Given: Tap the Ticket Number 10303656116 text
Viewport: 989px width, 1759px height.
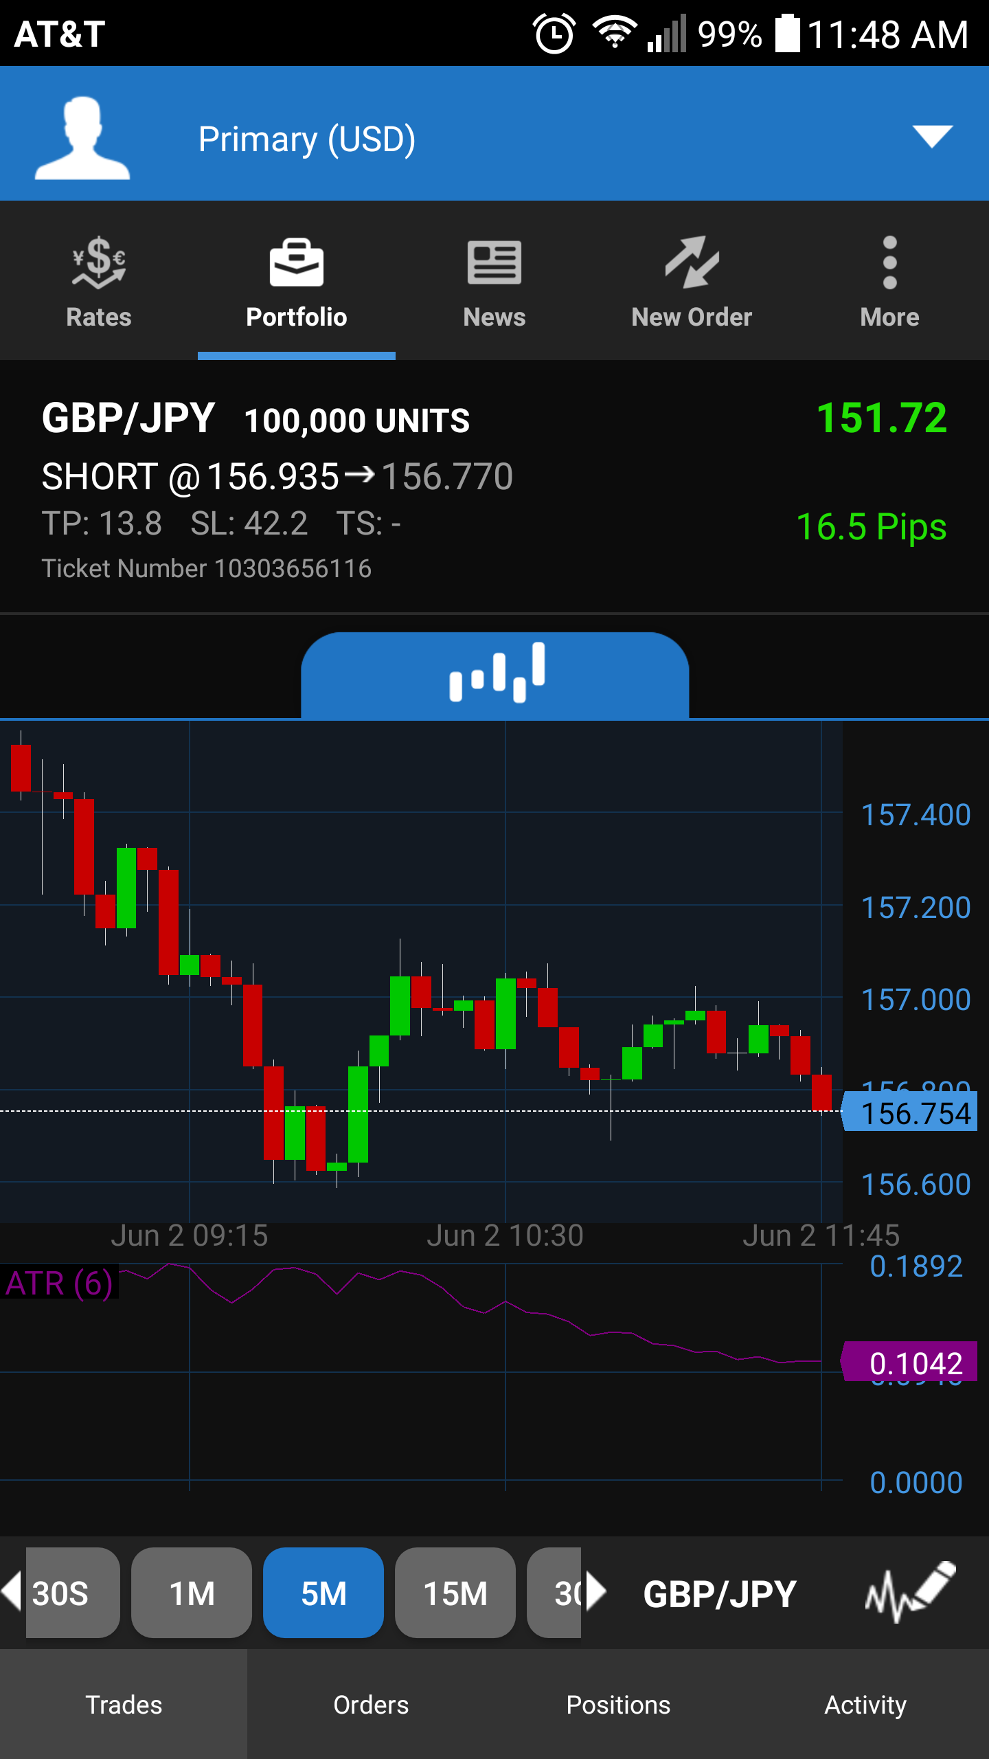Looking at the screenshot, I should tap(206, 568).
